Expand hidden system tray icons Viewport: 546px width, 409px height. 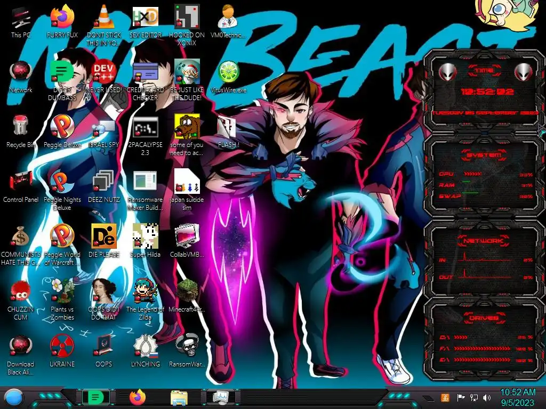coord(428,398)
